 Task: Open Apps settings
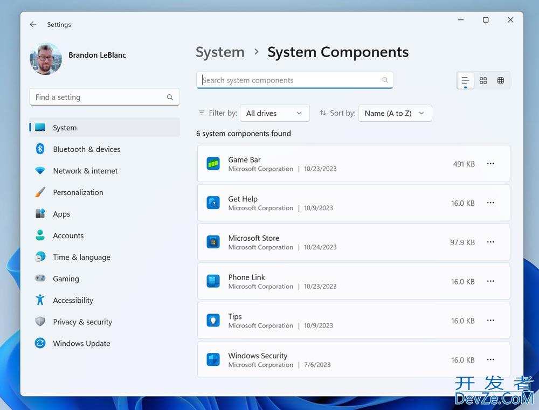coord(105,214)
